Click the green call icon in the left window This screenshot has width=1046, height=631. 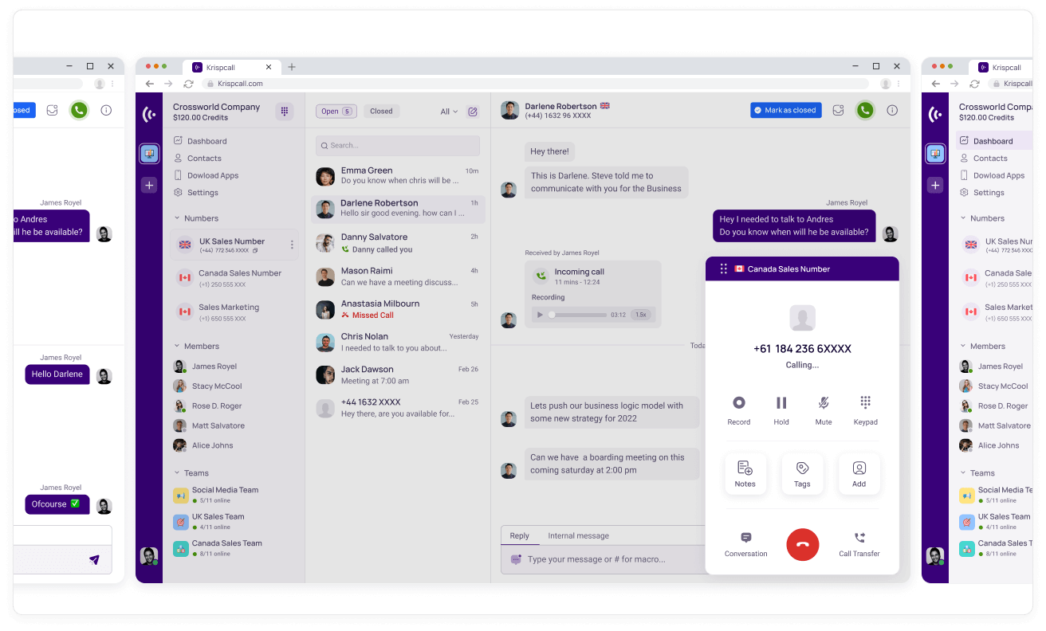tap(78, 110)
